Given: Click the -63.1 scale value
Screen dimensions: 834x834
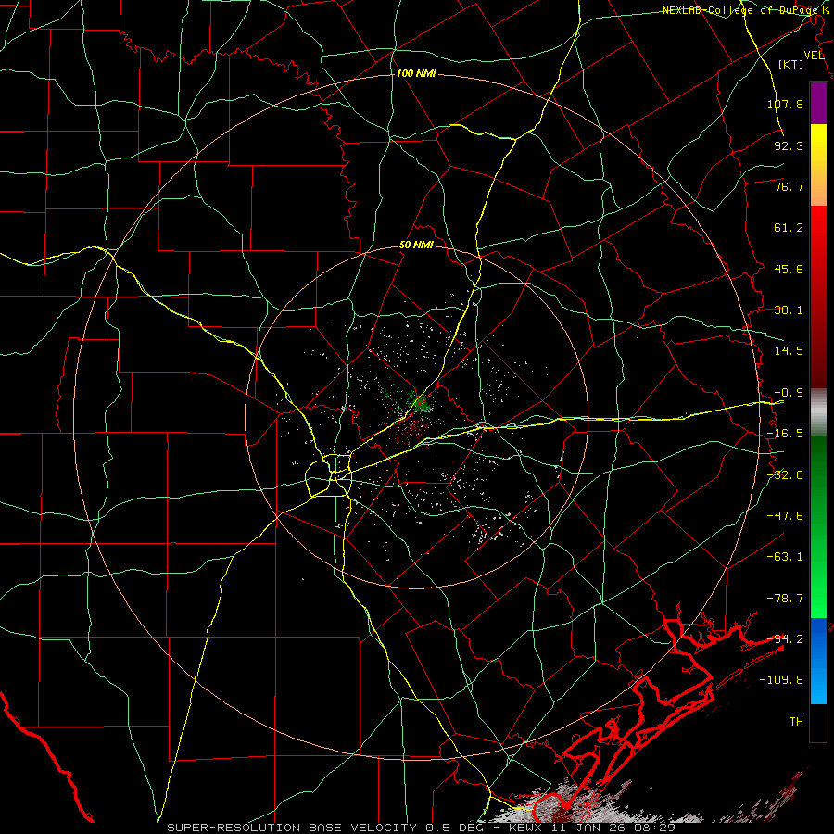Looking at the screenshot, I should click(785, 557).
